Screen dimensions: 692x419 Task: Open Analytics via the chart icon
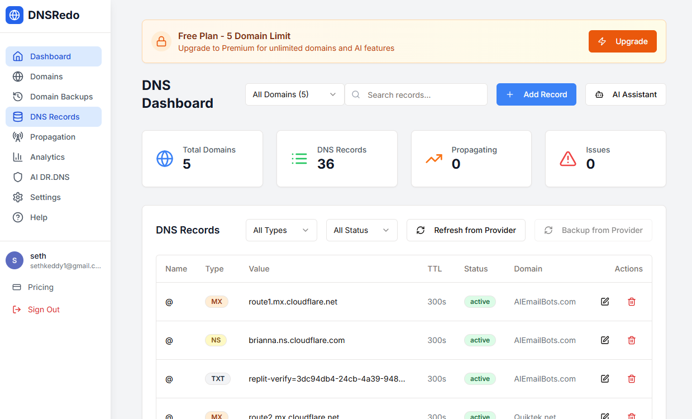click(19, 156)
